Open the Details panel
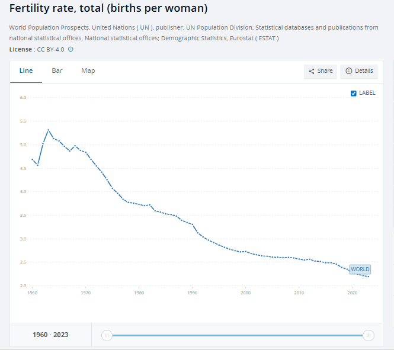 click(359, 71)
